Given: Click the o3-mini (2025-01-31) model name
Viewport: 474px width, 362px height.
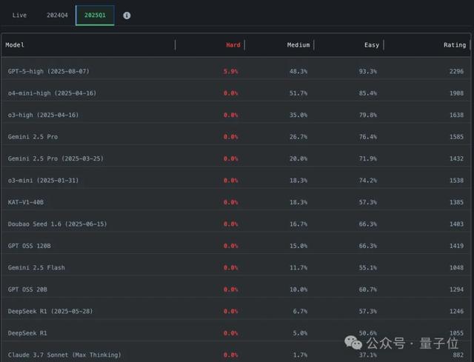Looking at the screenshot, I should [x=43, y=181].
